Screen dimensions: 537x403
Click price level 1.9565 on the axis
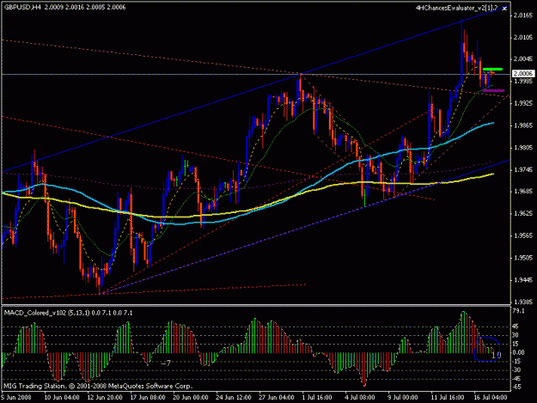click(523, 235)
